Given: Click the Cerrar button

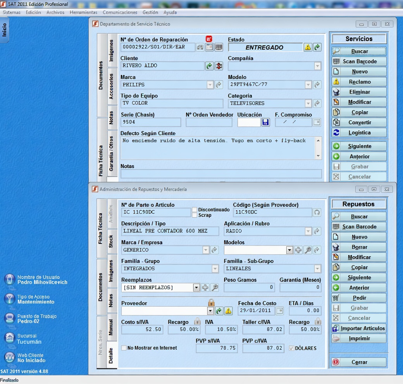Looking at the screenshot, I should pos(359,362).
